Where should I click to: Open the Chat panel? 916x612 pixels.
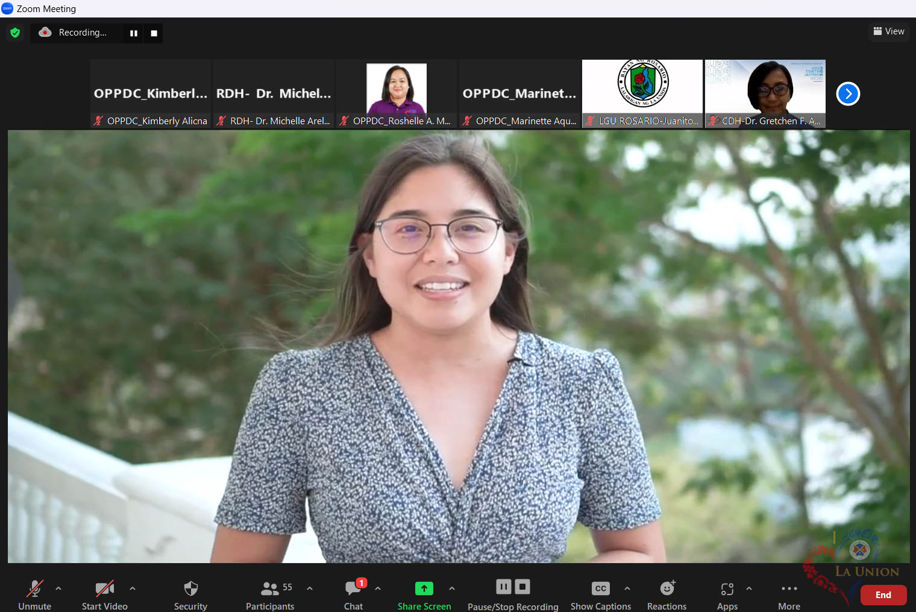click(354, 595)
